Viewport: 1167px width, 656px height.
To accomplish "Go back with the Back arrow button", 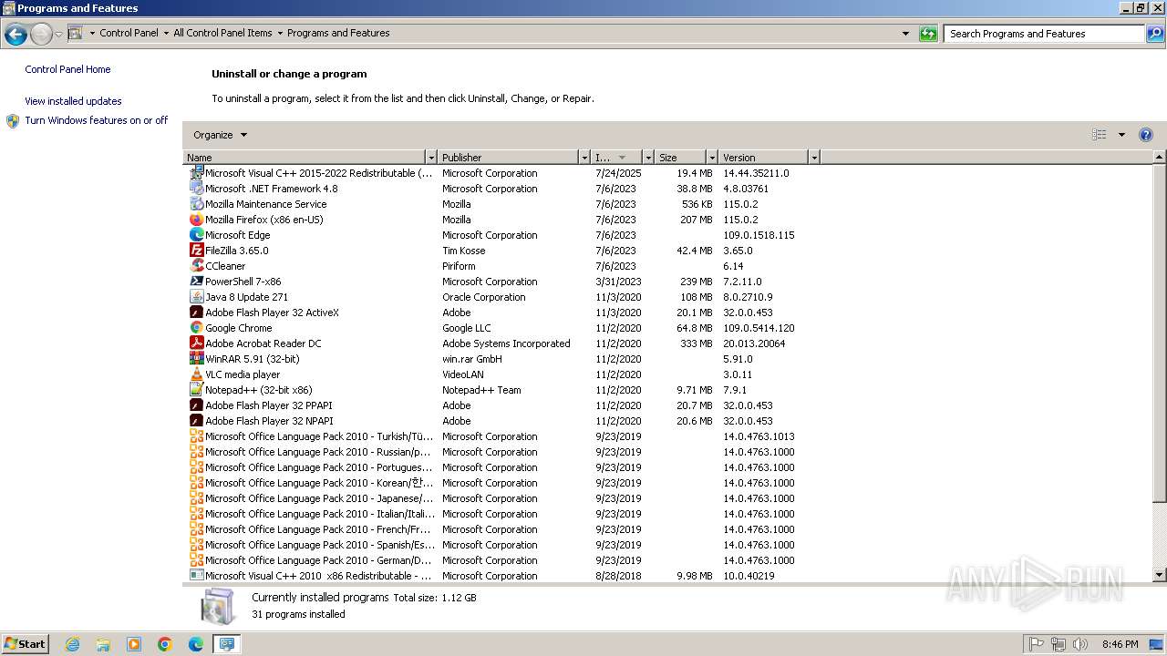I will (15, 35).
